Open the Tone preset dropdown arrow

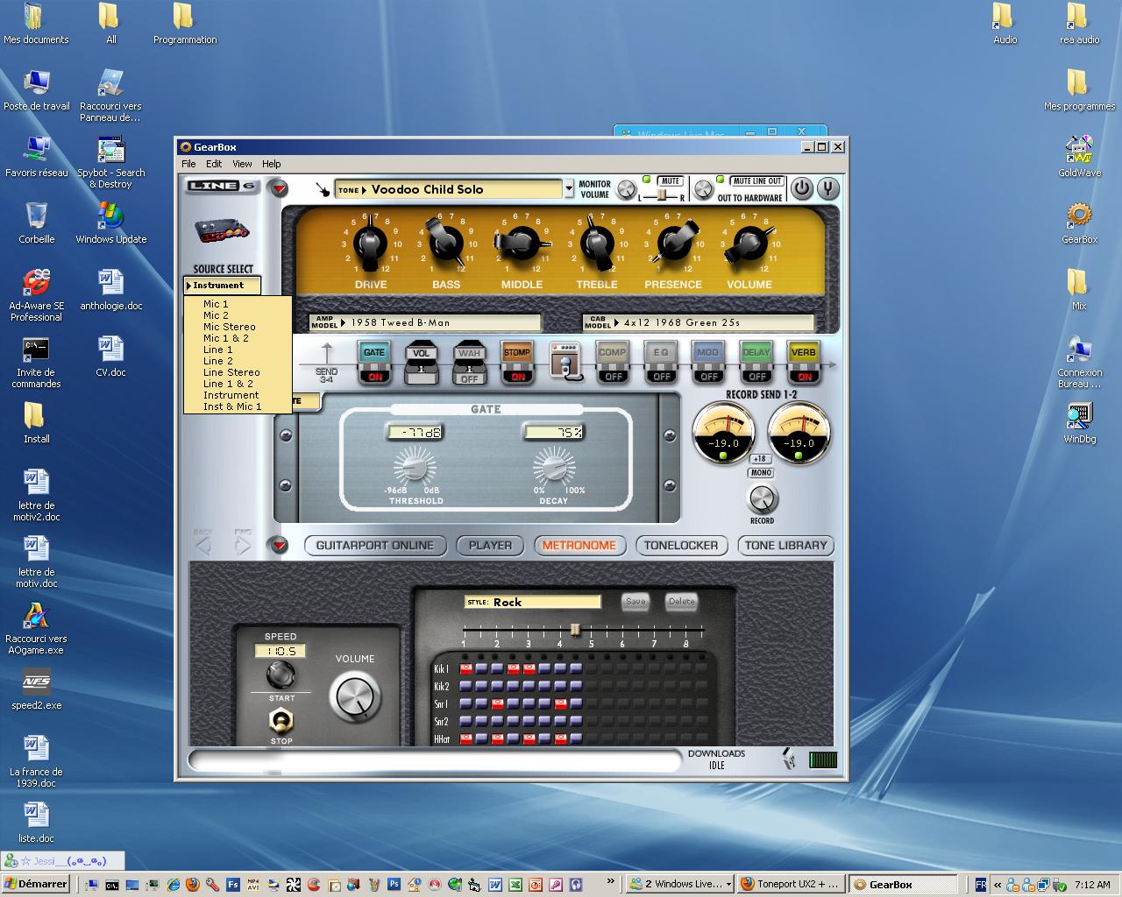[568, 189]
